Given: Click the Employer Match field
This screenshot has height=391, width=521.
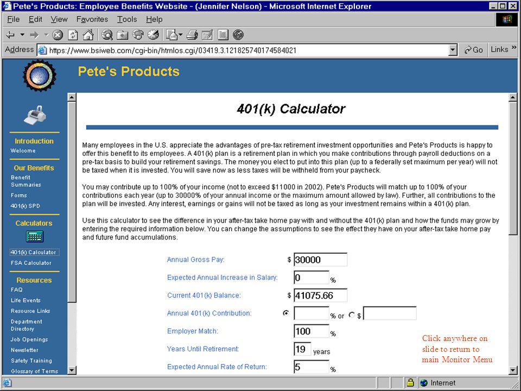Looking at the screenshot, I should [312, 331].
